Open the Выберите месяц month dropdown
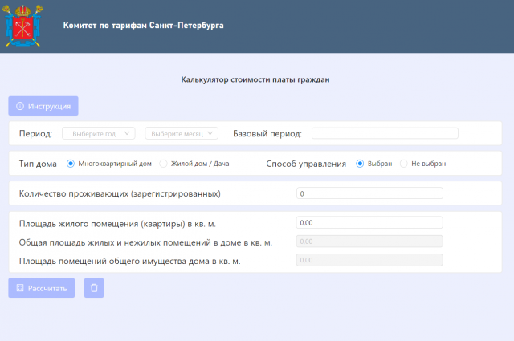514x341 pixels. click(182, 133)
